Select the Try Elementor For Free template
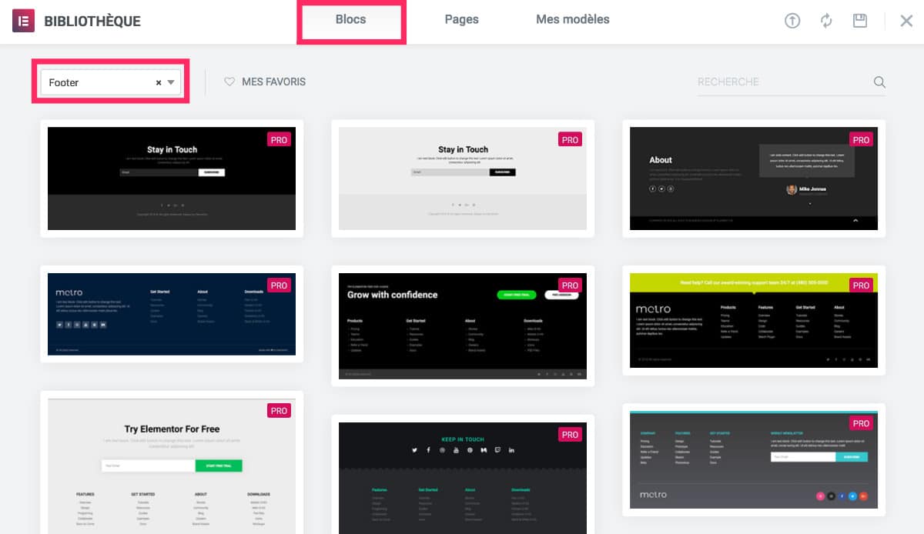The width and height of the screenshot is (924, 534). click(171, 462)
